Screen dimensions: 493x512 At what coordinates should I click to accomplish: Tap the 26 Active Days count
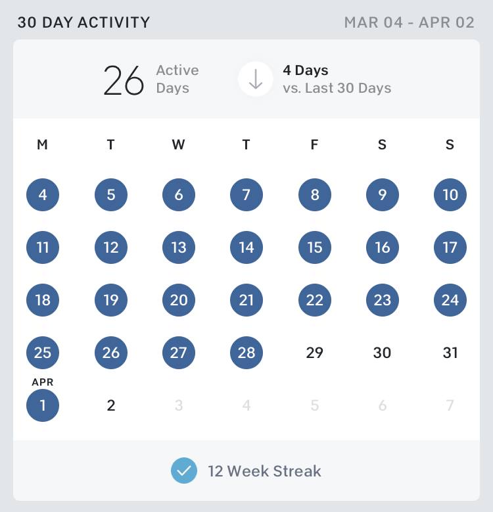pyautogui.click(x=151, y=80)
